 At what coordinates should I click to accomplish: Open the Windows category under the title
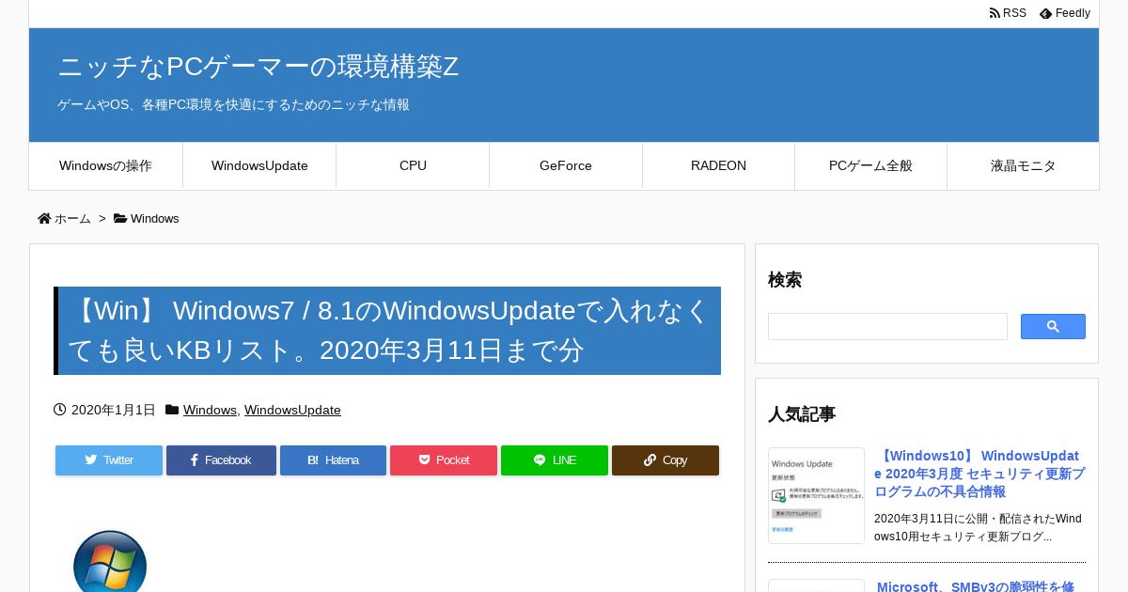tap(210, 411)
